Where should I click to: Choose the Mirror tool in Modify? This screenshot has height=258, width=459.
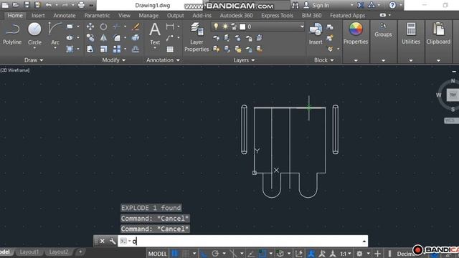pos(103,38)
